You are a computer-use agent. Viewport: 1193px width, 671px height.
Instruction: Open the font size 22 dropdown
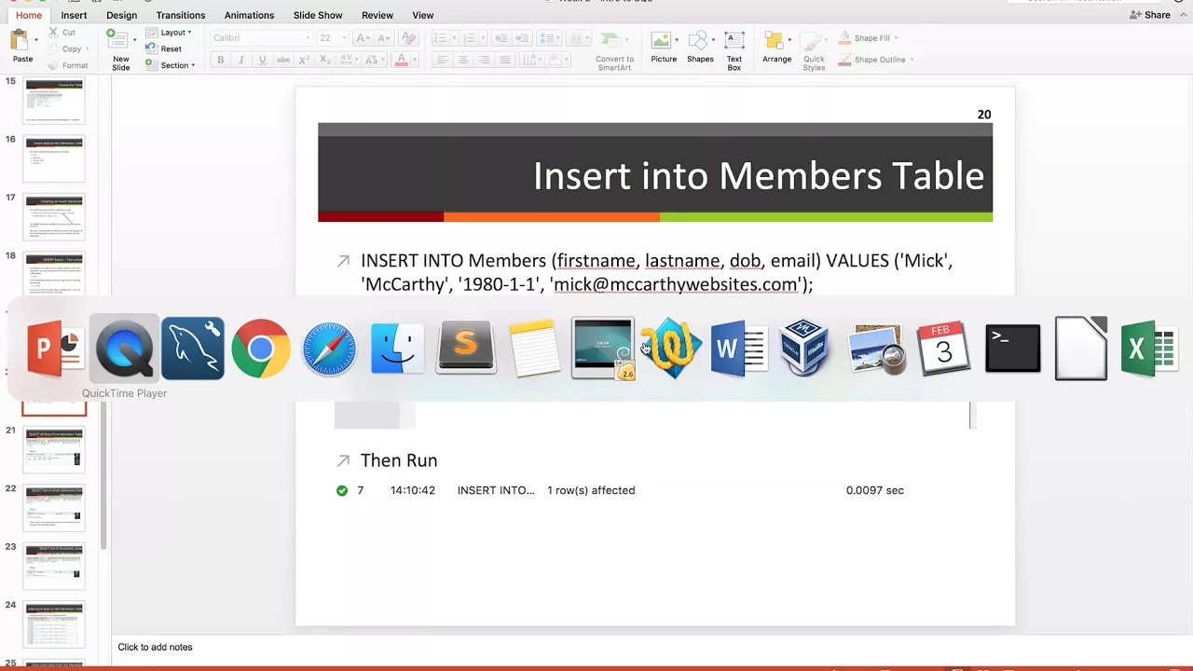click(x=343, y=38)
